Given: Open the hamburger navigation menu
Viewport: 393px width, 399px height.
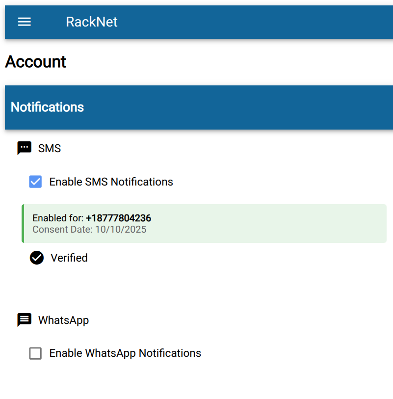Looking at the screenshot, I should click(x=25, y=22).
